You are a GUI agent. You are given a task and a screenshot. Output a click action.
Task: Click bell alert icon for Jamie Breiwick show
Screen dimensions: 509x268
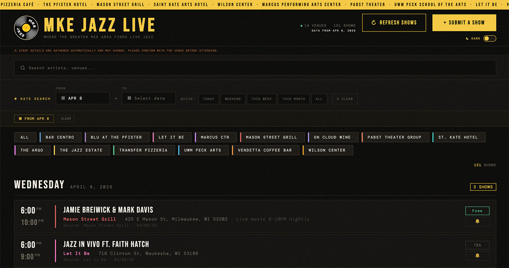[x=477, y=221]
